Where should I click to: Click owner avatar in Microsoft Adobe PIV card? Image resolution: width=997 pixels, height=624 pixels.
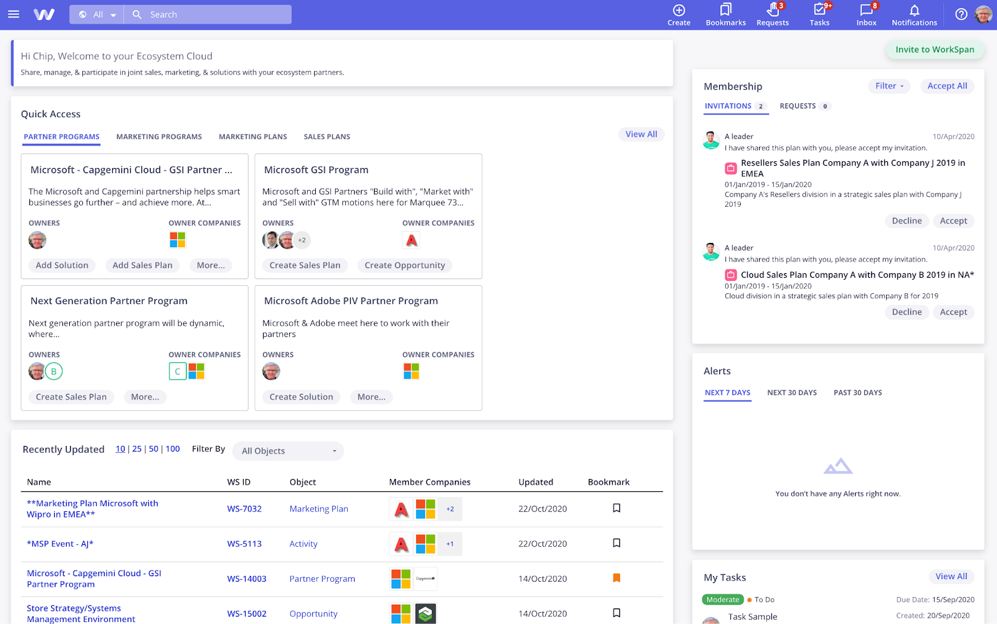pos(271,371)
